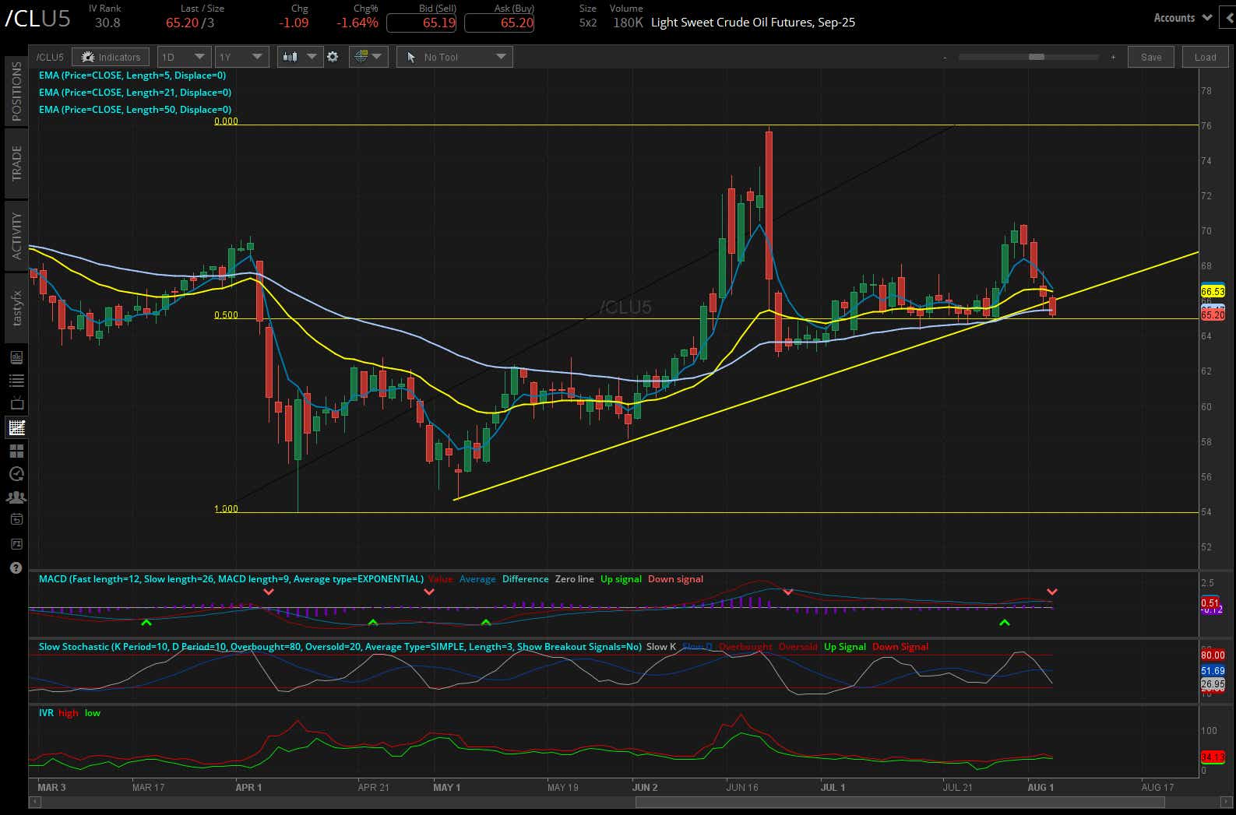Screen dimensions: 1236x815
Task: Open the TV live feed icon
Action: coord(16,404)
